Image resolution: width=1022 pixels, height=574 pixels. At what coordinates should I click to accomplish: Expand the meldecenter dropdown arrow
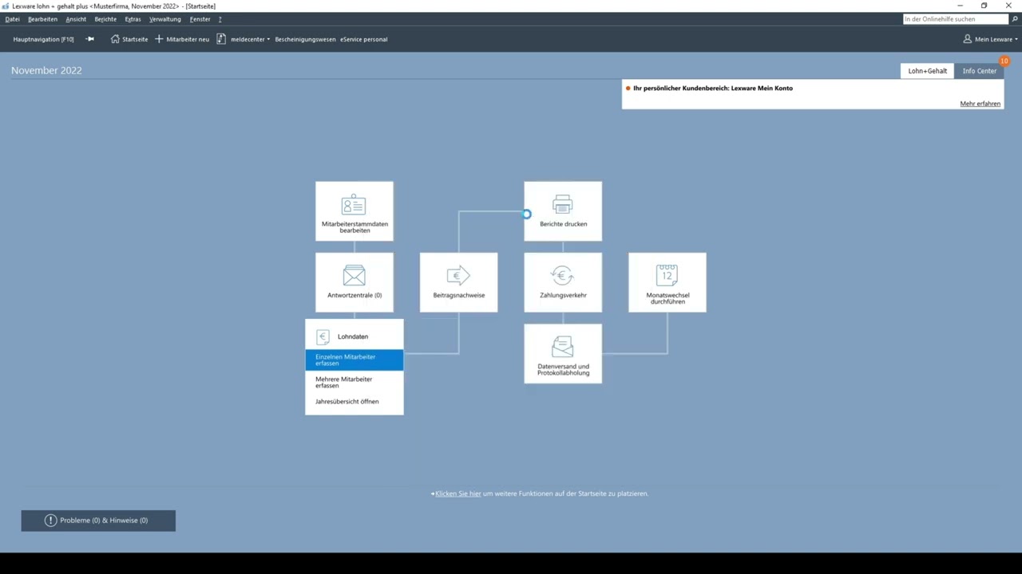tap(268, 39)
